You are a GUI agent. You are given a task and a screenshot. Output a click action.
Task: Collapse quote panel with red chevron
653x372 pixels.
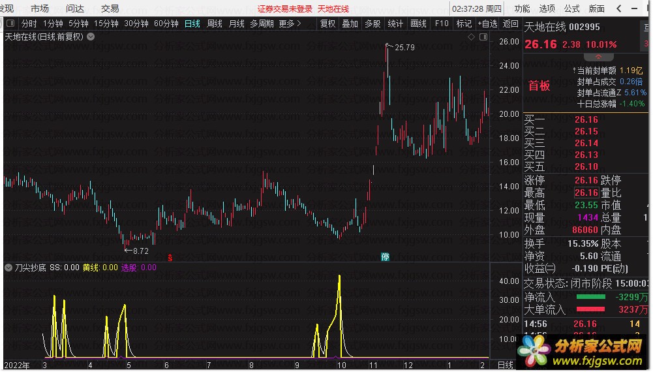pyautogui.click(x=598, y=57)
